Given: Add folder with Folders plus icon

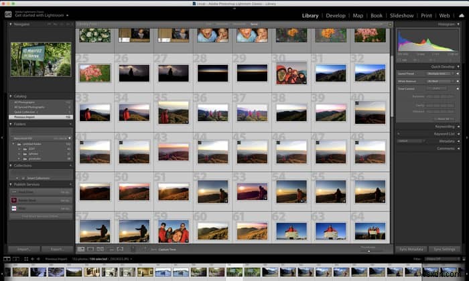Looking at the screenshot, I should tap(70, 124).
